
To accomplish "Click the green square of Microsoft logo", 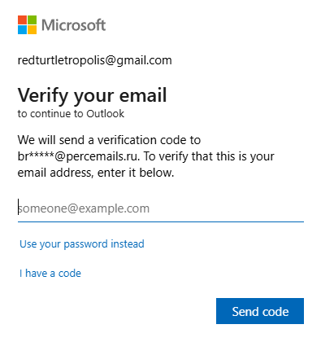I will [32, 20].
